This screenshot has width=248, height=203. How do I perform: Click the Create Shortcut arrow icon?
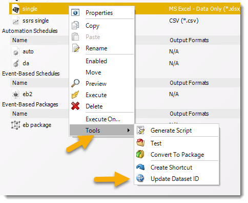pos(140,167)
